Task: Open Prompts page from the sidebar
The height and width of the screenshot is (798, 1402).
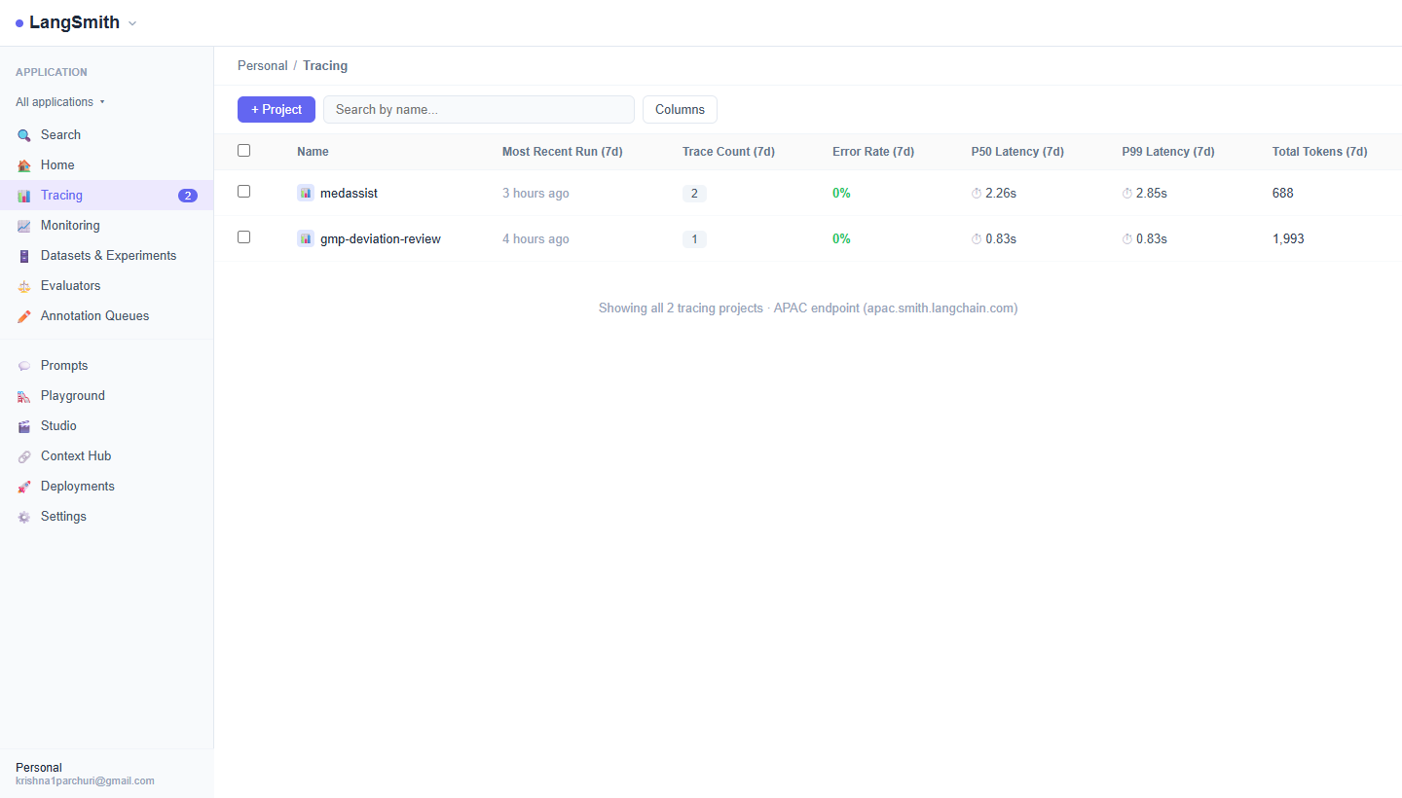Action: click(107, 366)
